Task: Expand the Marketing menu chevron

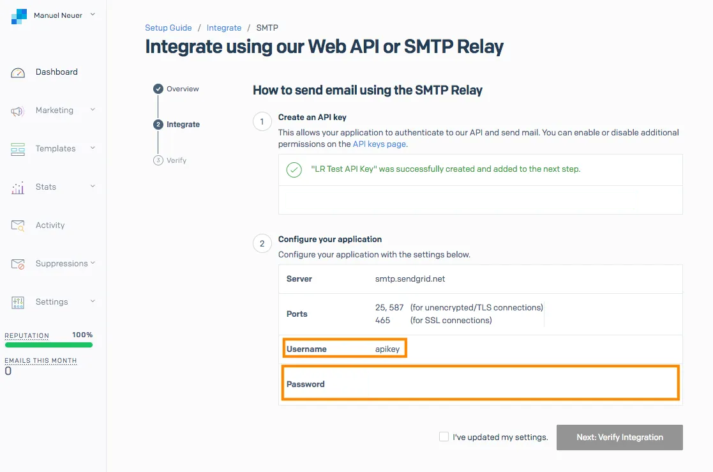Action: pyautogui.click(x=93, y=110)
